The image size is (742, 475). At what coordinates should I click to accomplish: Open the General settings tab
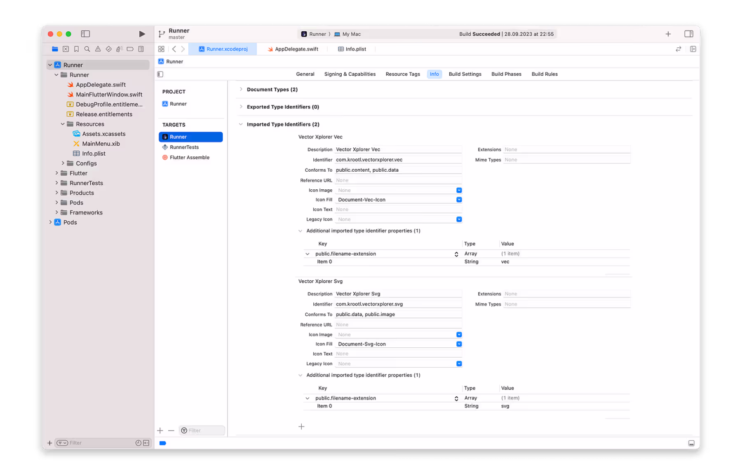point(305,74)
